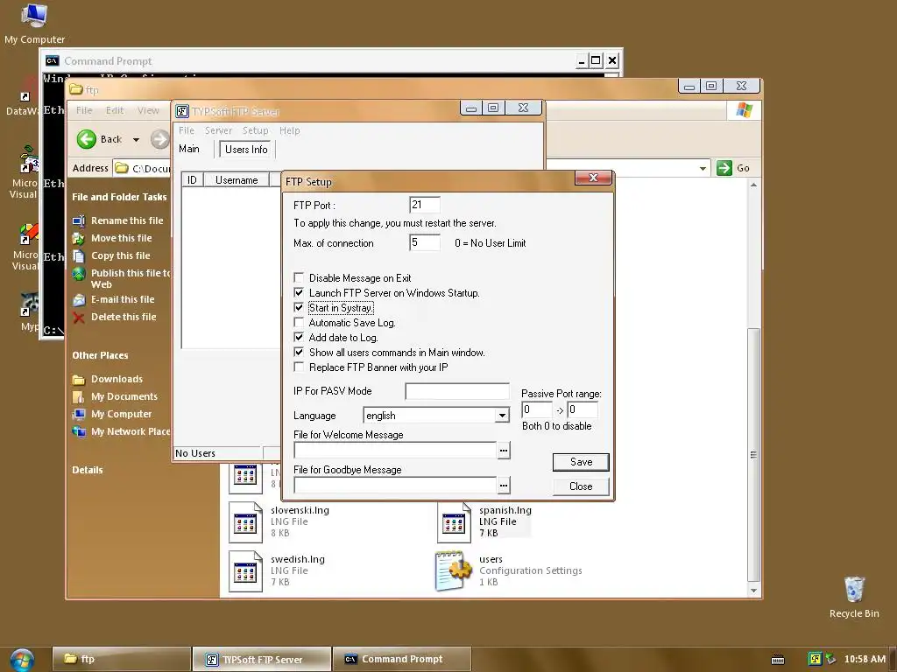This screenshot has height=672, width=897.
Task: Select the spanish.lng file icon
Action: point(454,521)
